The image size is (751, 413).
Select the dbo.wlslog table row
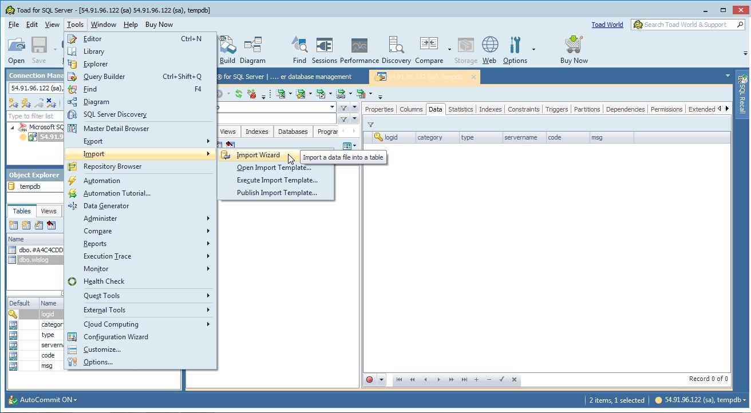tap(35, 260)
